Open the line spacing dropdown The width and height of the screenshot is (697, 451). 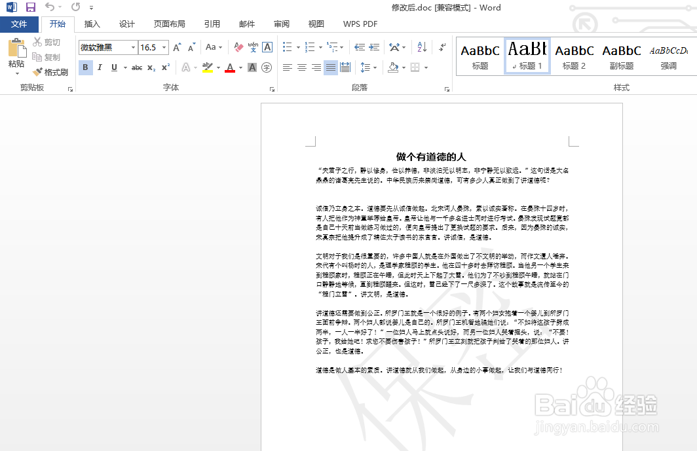point(375,67)
